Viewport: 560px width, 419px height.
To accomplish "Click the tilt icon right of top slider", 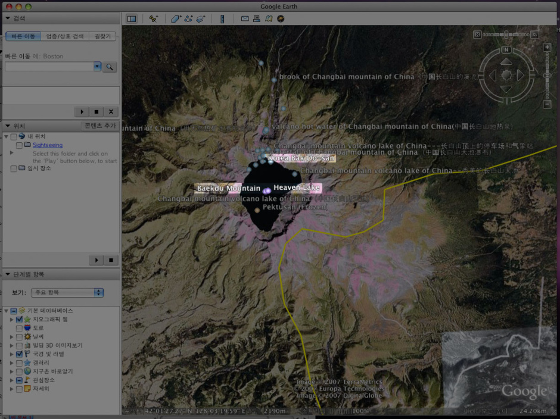I will point(534,35).
